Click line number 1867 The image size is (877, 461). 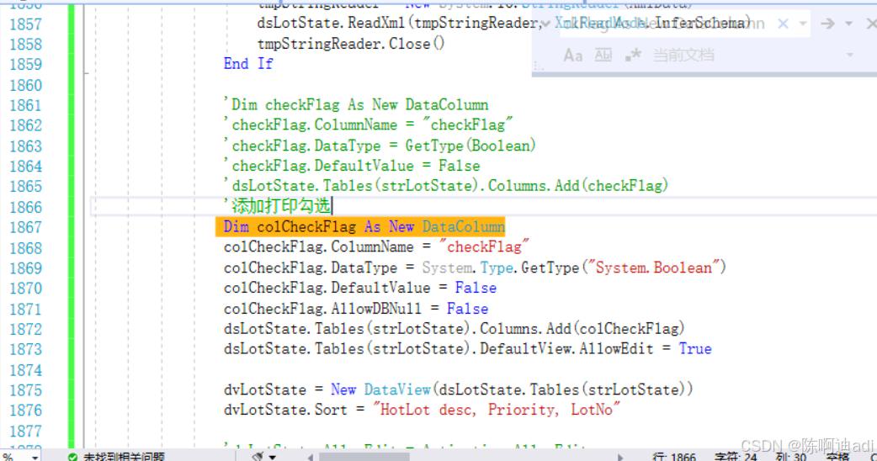pyautogui.click(x=26, y=227)
